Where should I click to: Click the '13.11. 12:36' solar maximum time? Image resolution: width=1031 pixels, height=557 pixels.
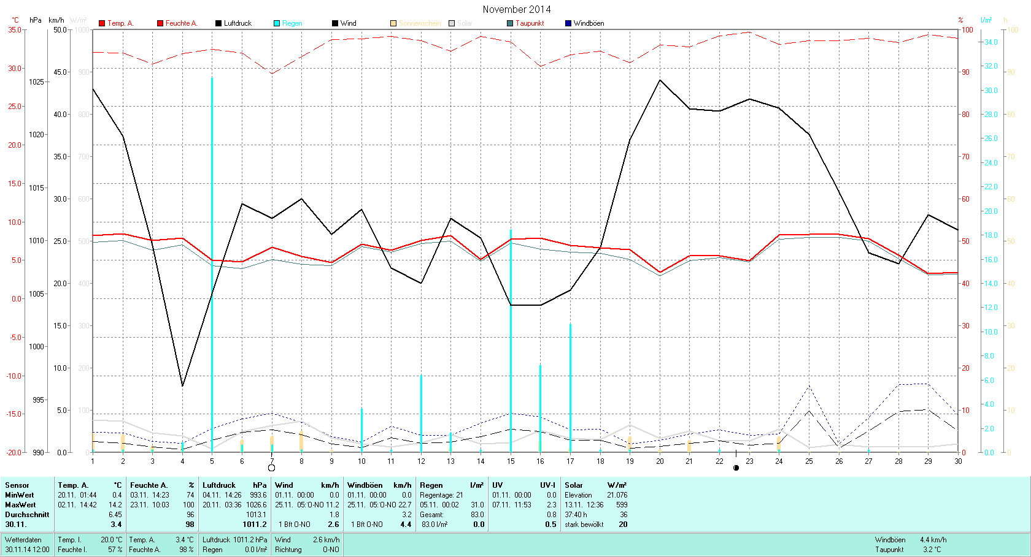584,505
